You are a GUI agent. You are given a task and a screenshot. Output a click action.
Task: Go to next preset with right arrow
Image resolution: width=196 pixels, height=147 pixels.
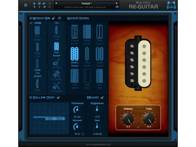[117, 3]
